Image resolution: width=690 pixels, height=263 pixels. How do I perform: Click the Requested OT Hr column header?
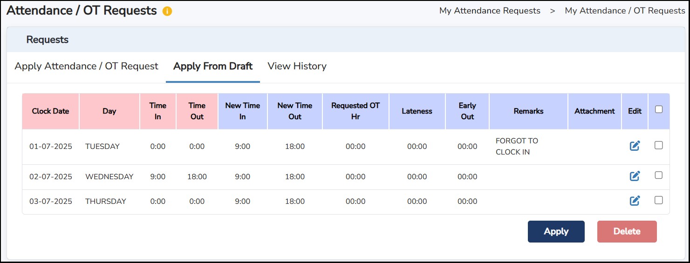click(355, 111)
